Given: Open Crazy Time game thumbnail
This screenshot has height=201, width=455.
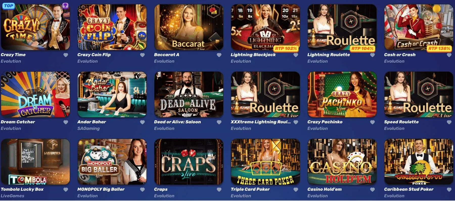Looking at the screenshot, I should pos(35,27).
